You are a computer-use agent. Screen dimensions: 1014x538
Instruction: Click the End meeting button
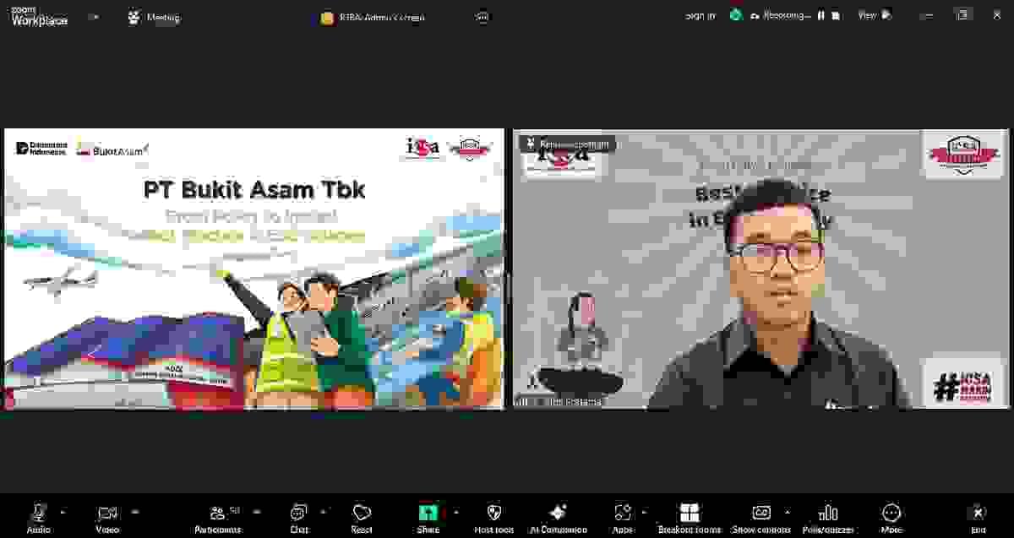pos(978,514)
